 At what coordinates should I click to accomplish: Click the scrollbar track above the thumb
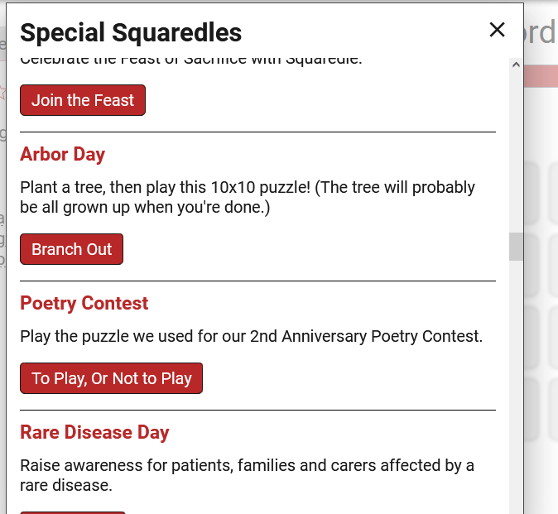516,149
